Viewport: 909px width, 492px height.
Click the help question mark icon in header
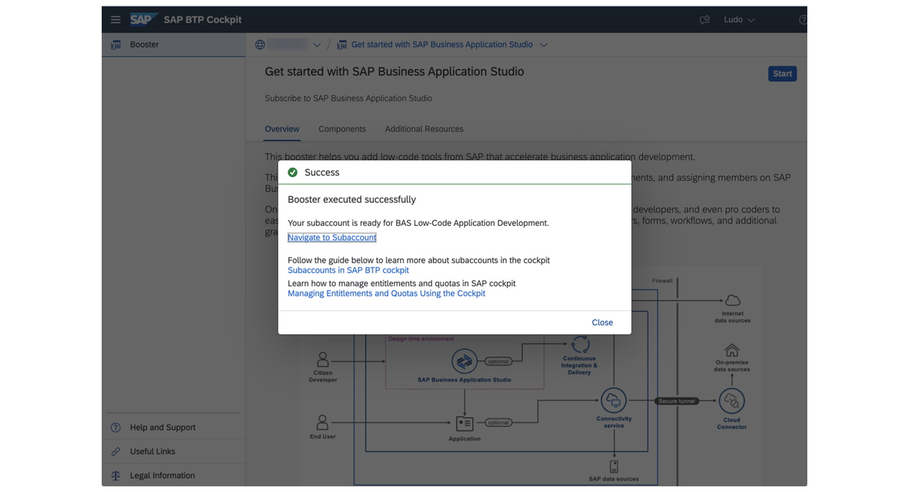point(803,20)
